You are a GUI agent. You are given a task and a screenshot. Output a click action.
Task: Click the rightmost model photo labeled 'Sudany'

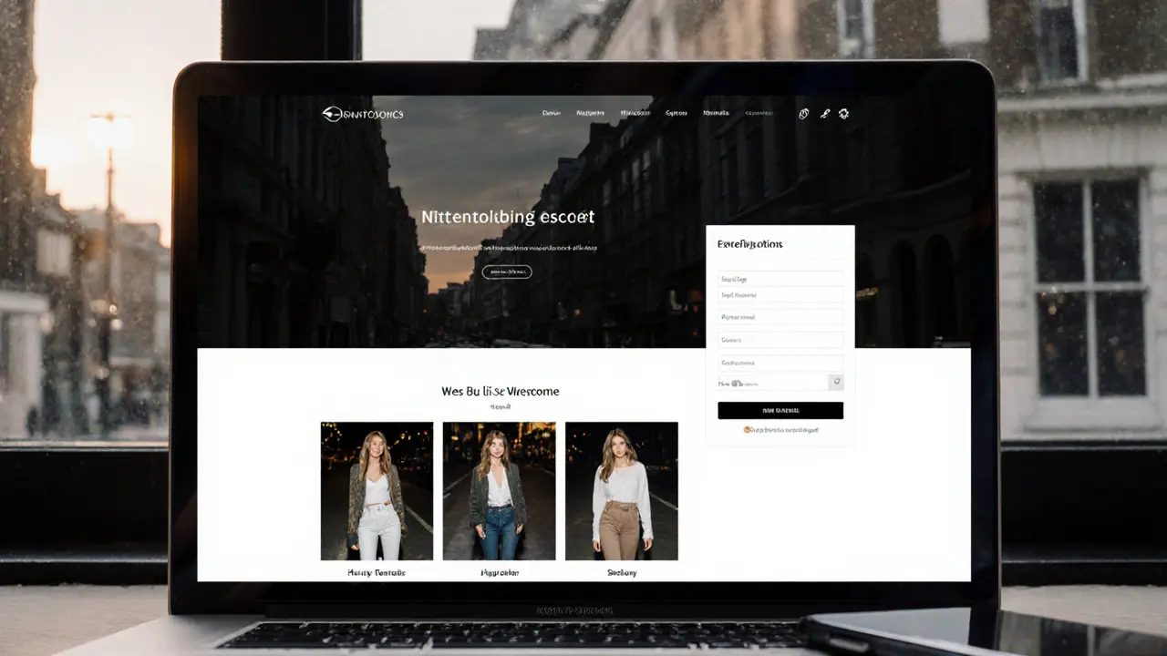(621, 489)
